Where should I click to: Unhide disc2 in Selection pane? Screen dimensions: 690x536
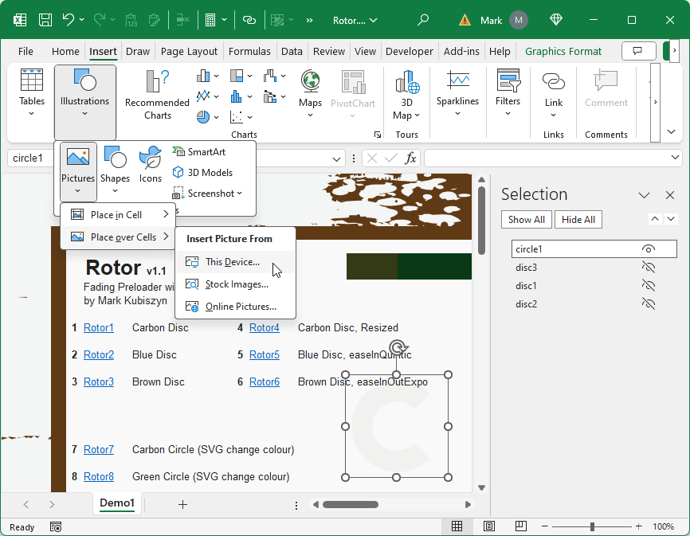tap(648, 303)
